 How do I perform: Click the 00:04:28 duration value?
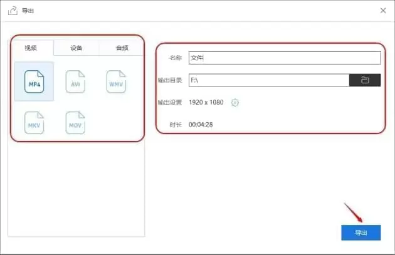pyautogui.click(x=201, y=125)
